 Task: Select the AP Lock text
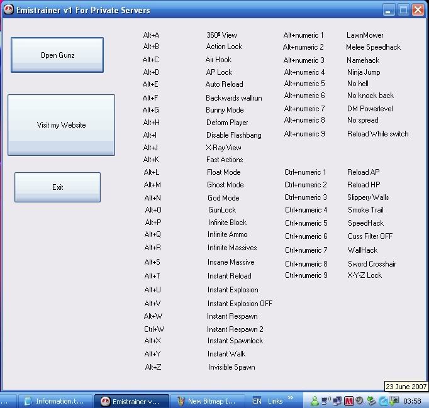coord(219,72)
